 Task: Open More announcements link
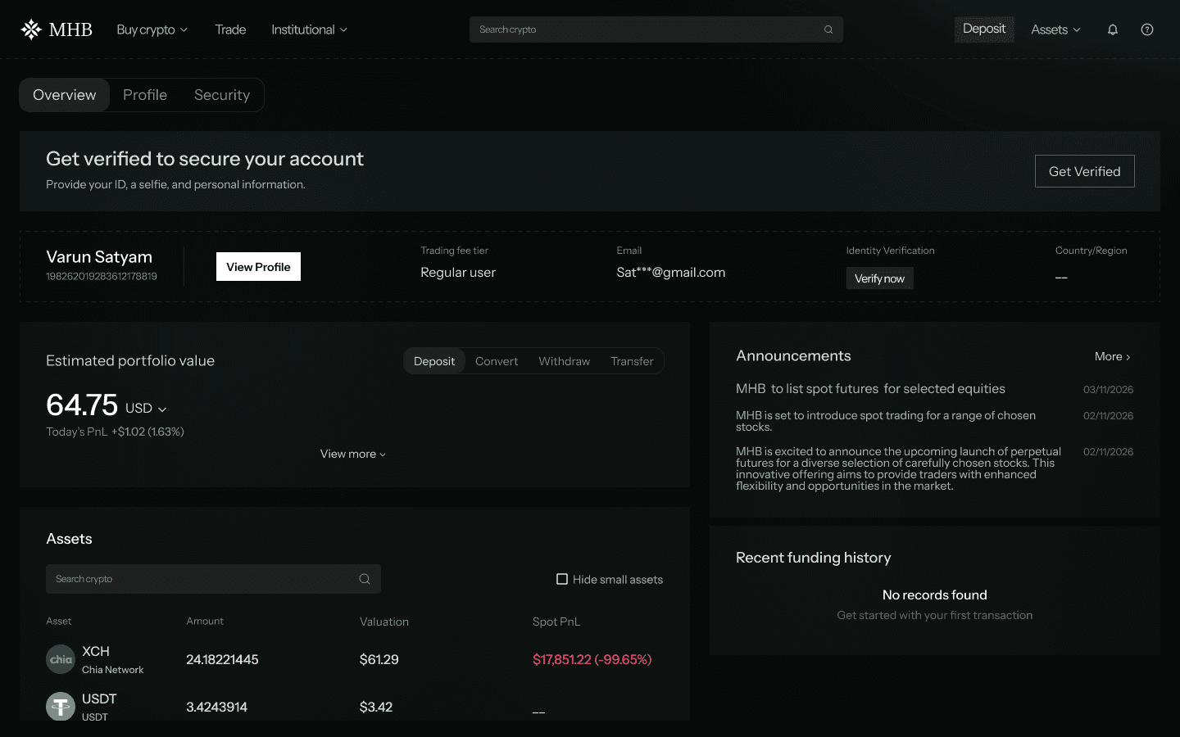coord(1112,356)
